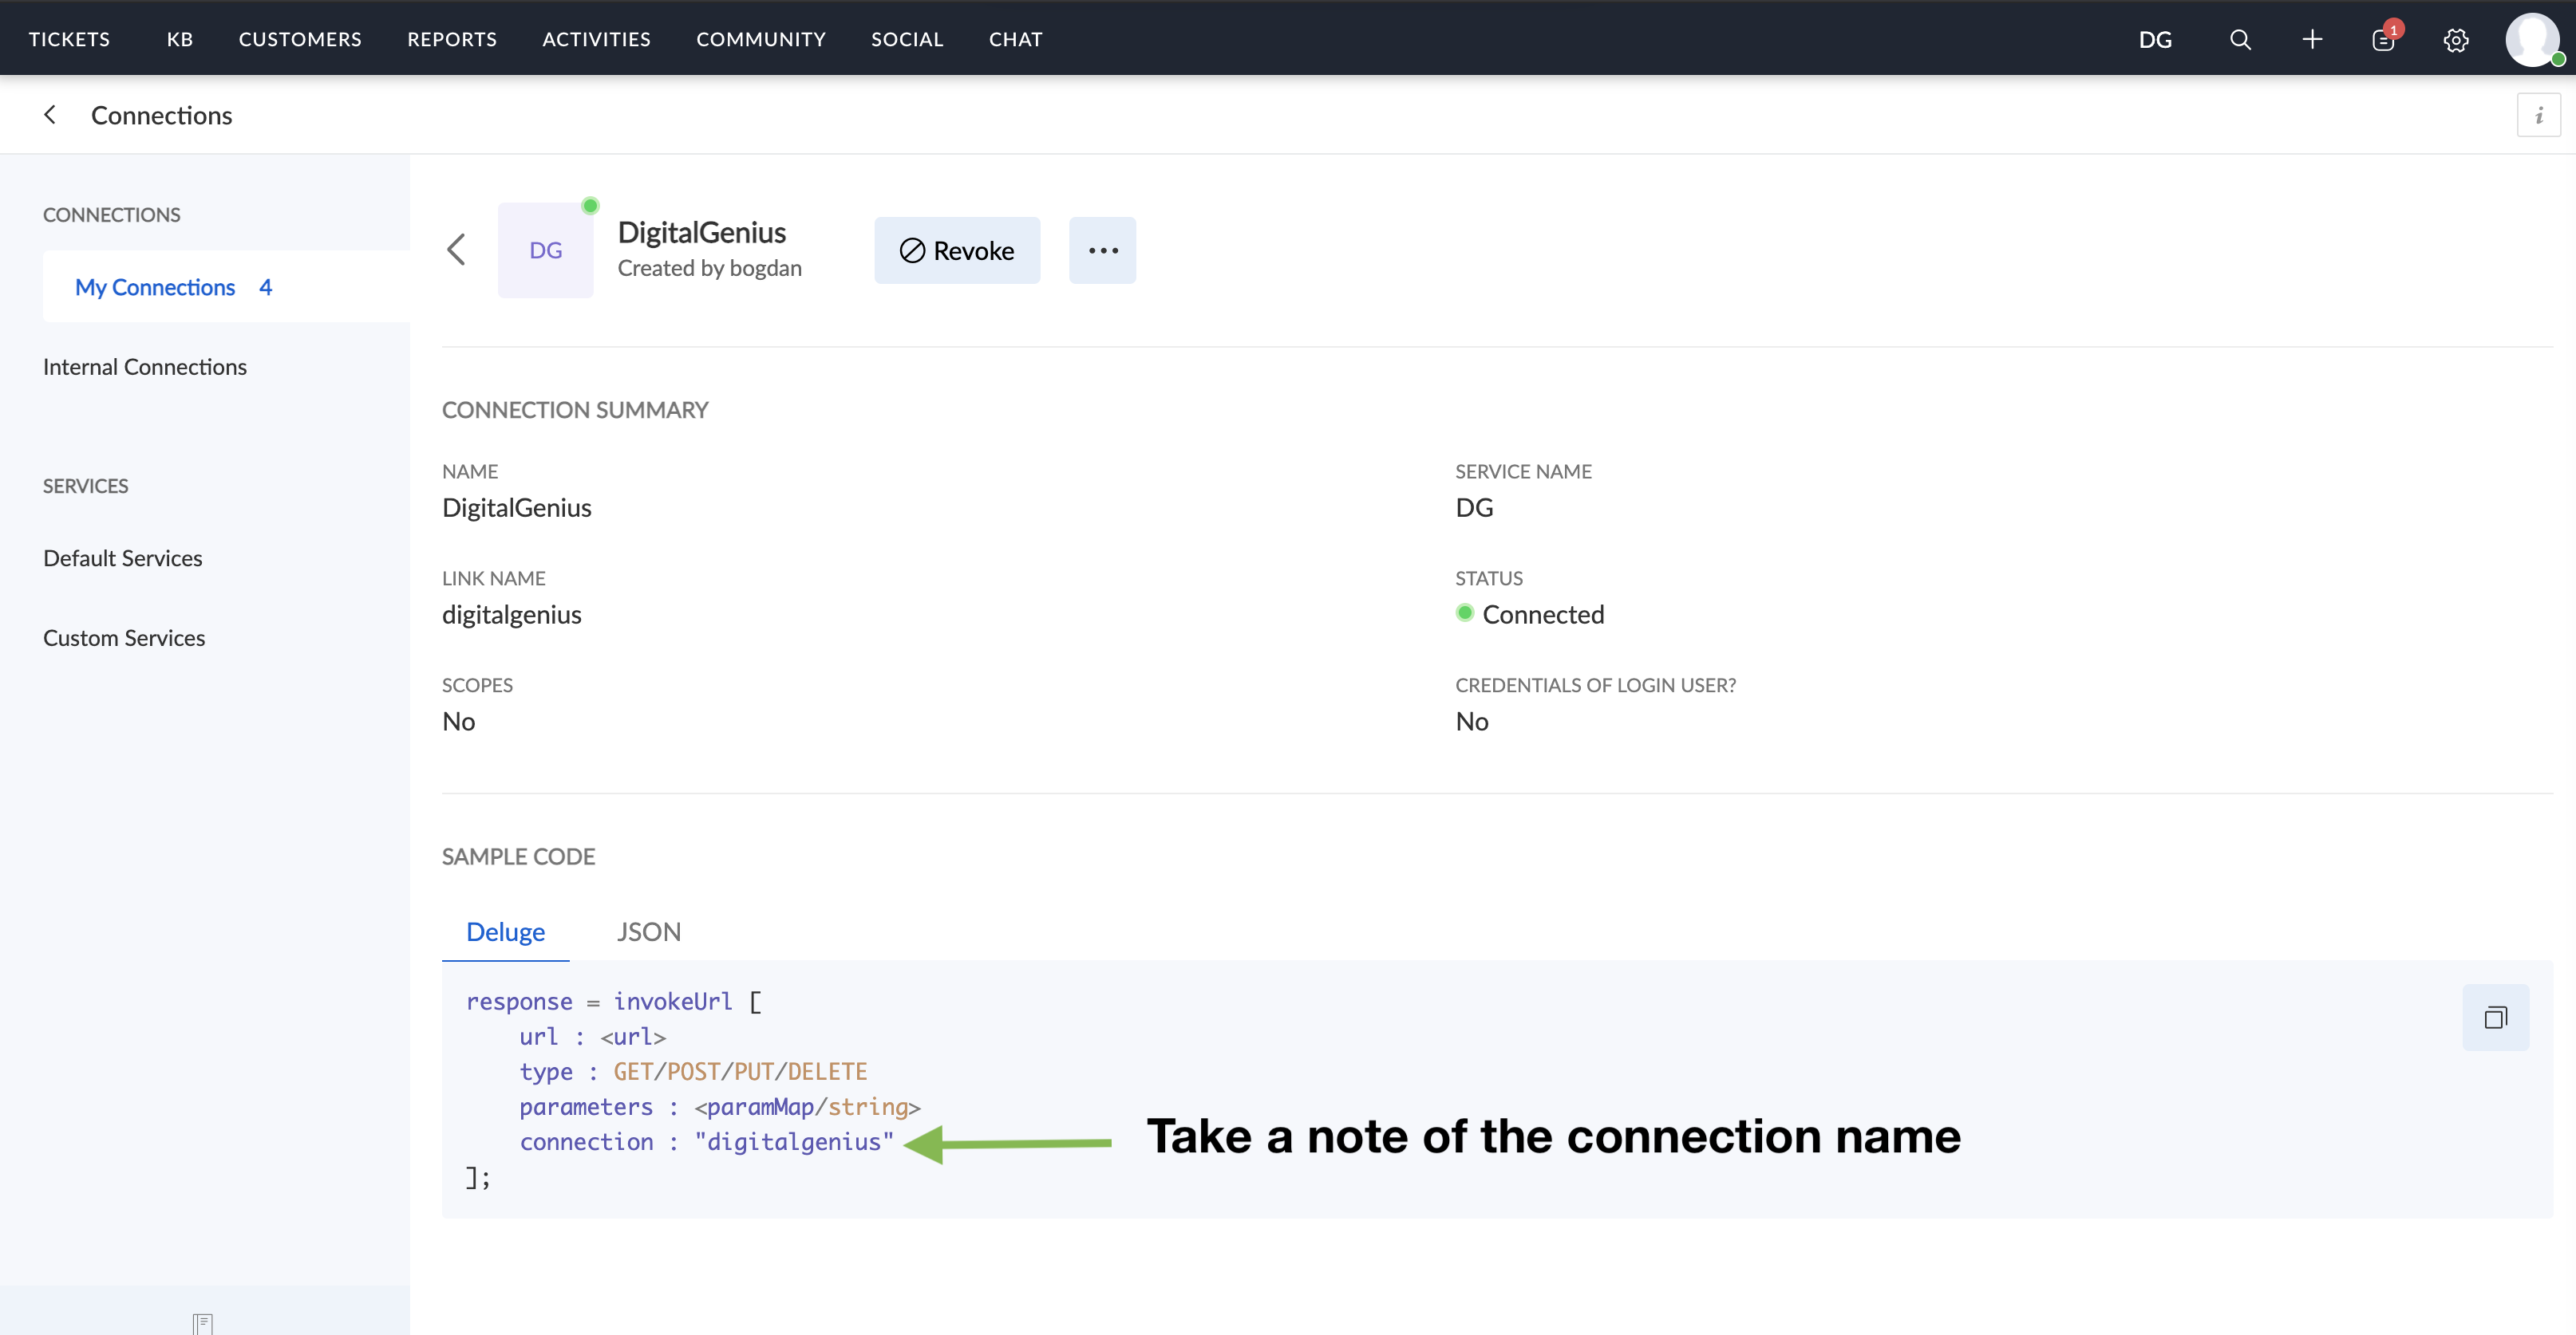Click the Created by bogdan text
Image resolution: width=2576 pixels, height=1335 pixels.
[x=710, y=268]
